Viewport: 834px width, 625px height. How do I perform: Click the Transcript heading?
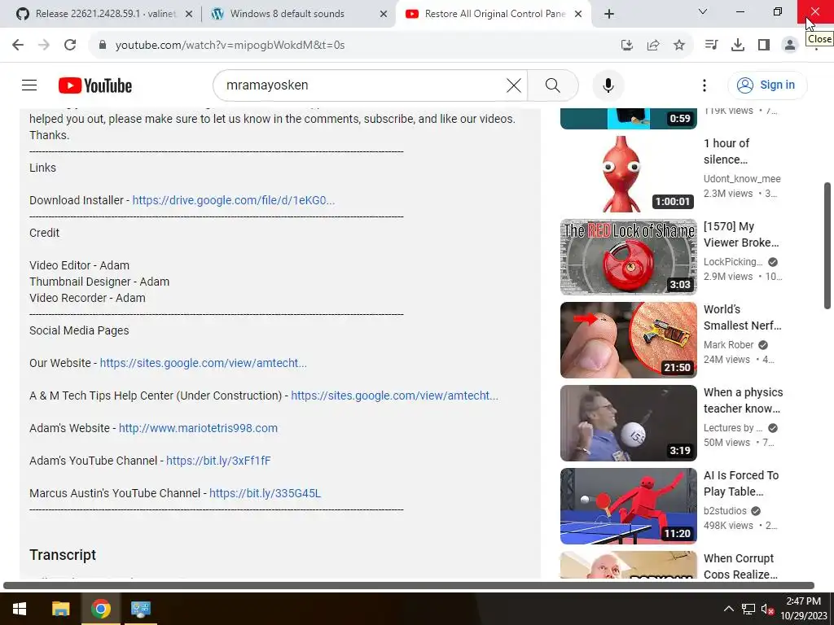(63, 555)
